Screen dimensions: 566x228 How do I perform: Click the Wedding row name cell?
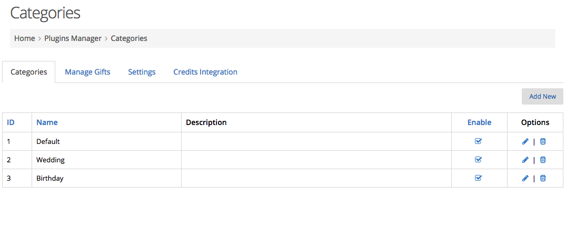pos(106,160)
